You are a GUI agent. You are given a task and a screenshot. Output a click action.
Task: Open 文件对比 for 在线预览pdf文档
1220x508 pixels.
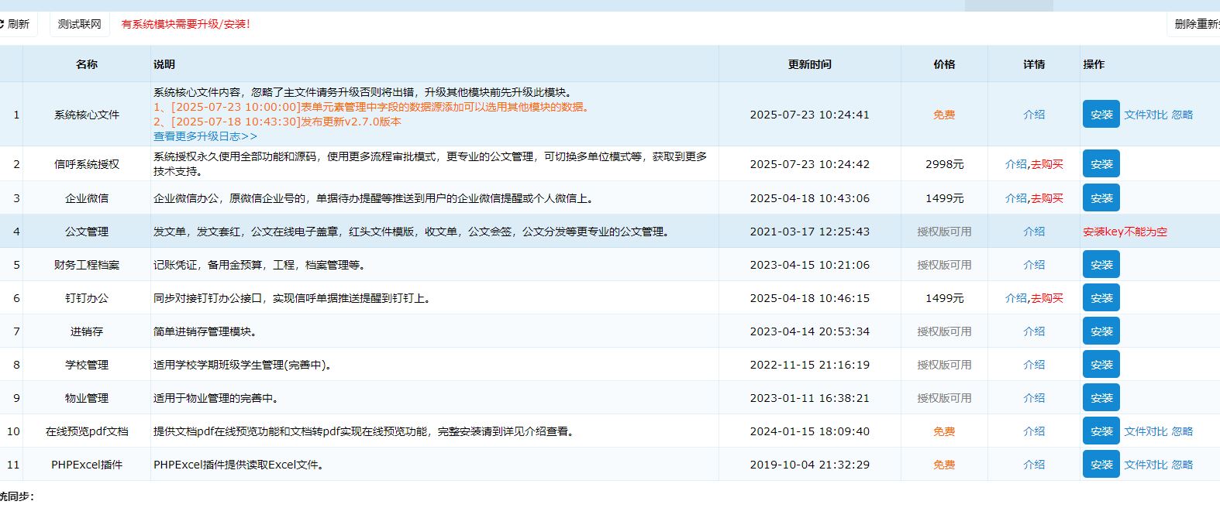pos(1145,431)
